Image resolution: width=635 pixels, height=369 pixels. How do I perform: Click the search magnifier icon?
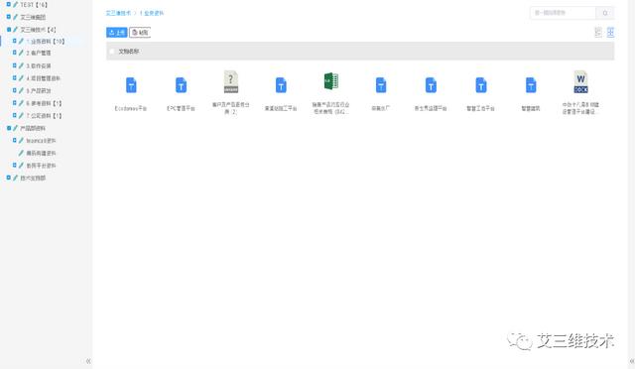(605, 13)
